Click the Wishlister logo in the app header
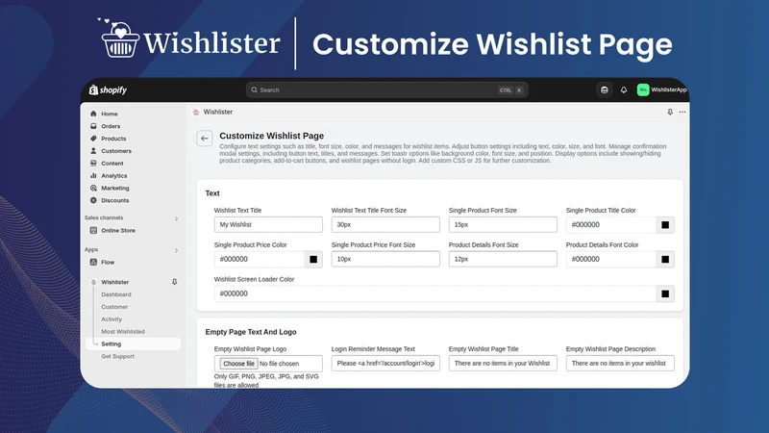Viewport: 769px width, 433px height. (196, 112)
